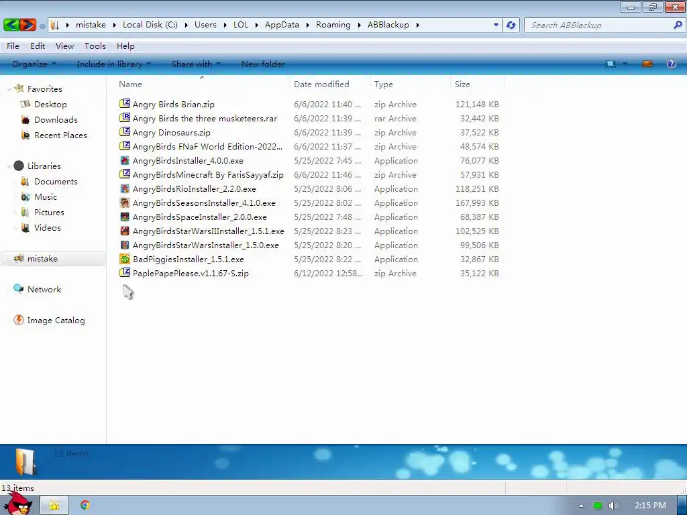Screen dimensions: 687x515
Task: Expand the Roaming breadcrumb arrow
Action: (359, 25)
